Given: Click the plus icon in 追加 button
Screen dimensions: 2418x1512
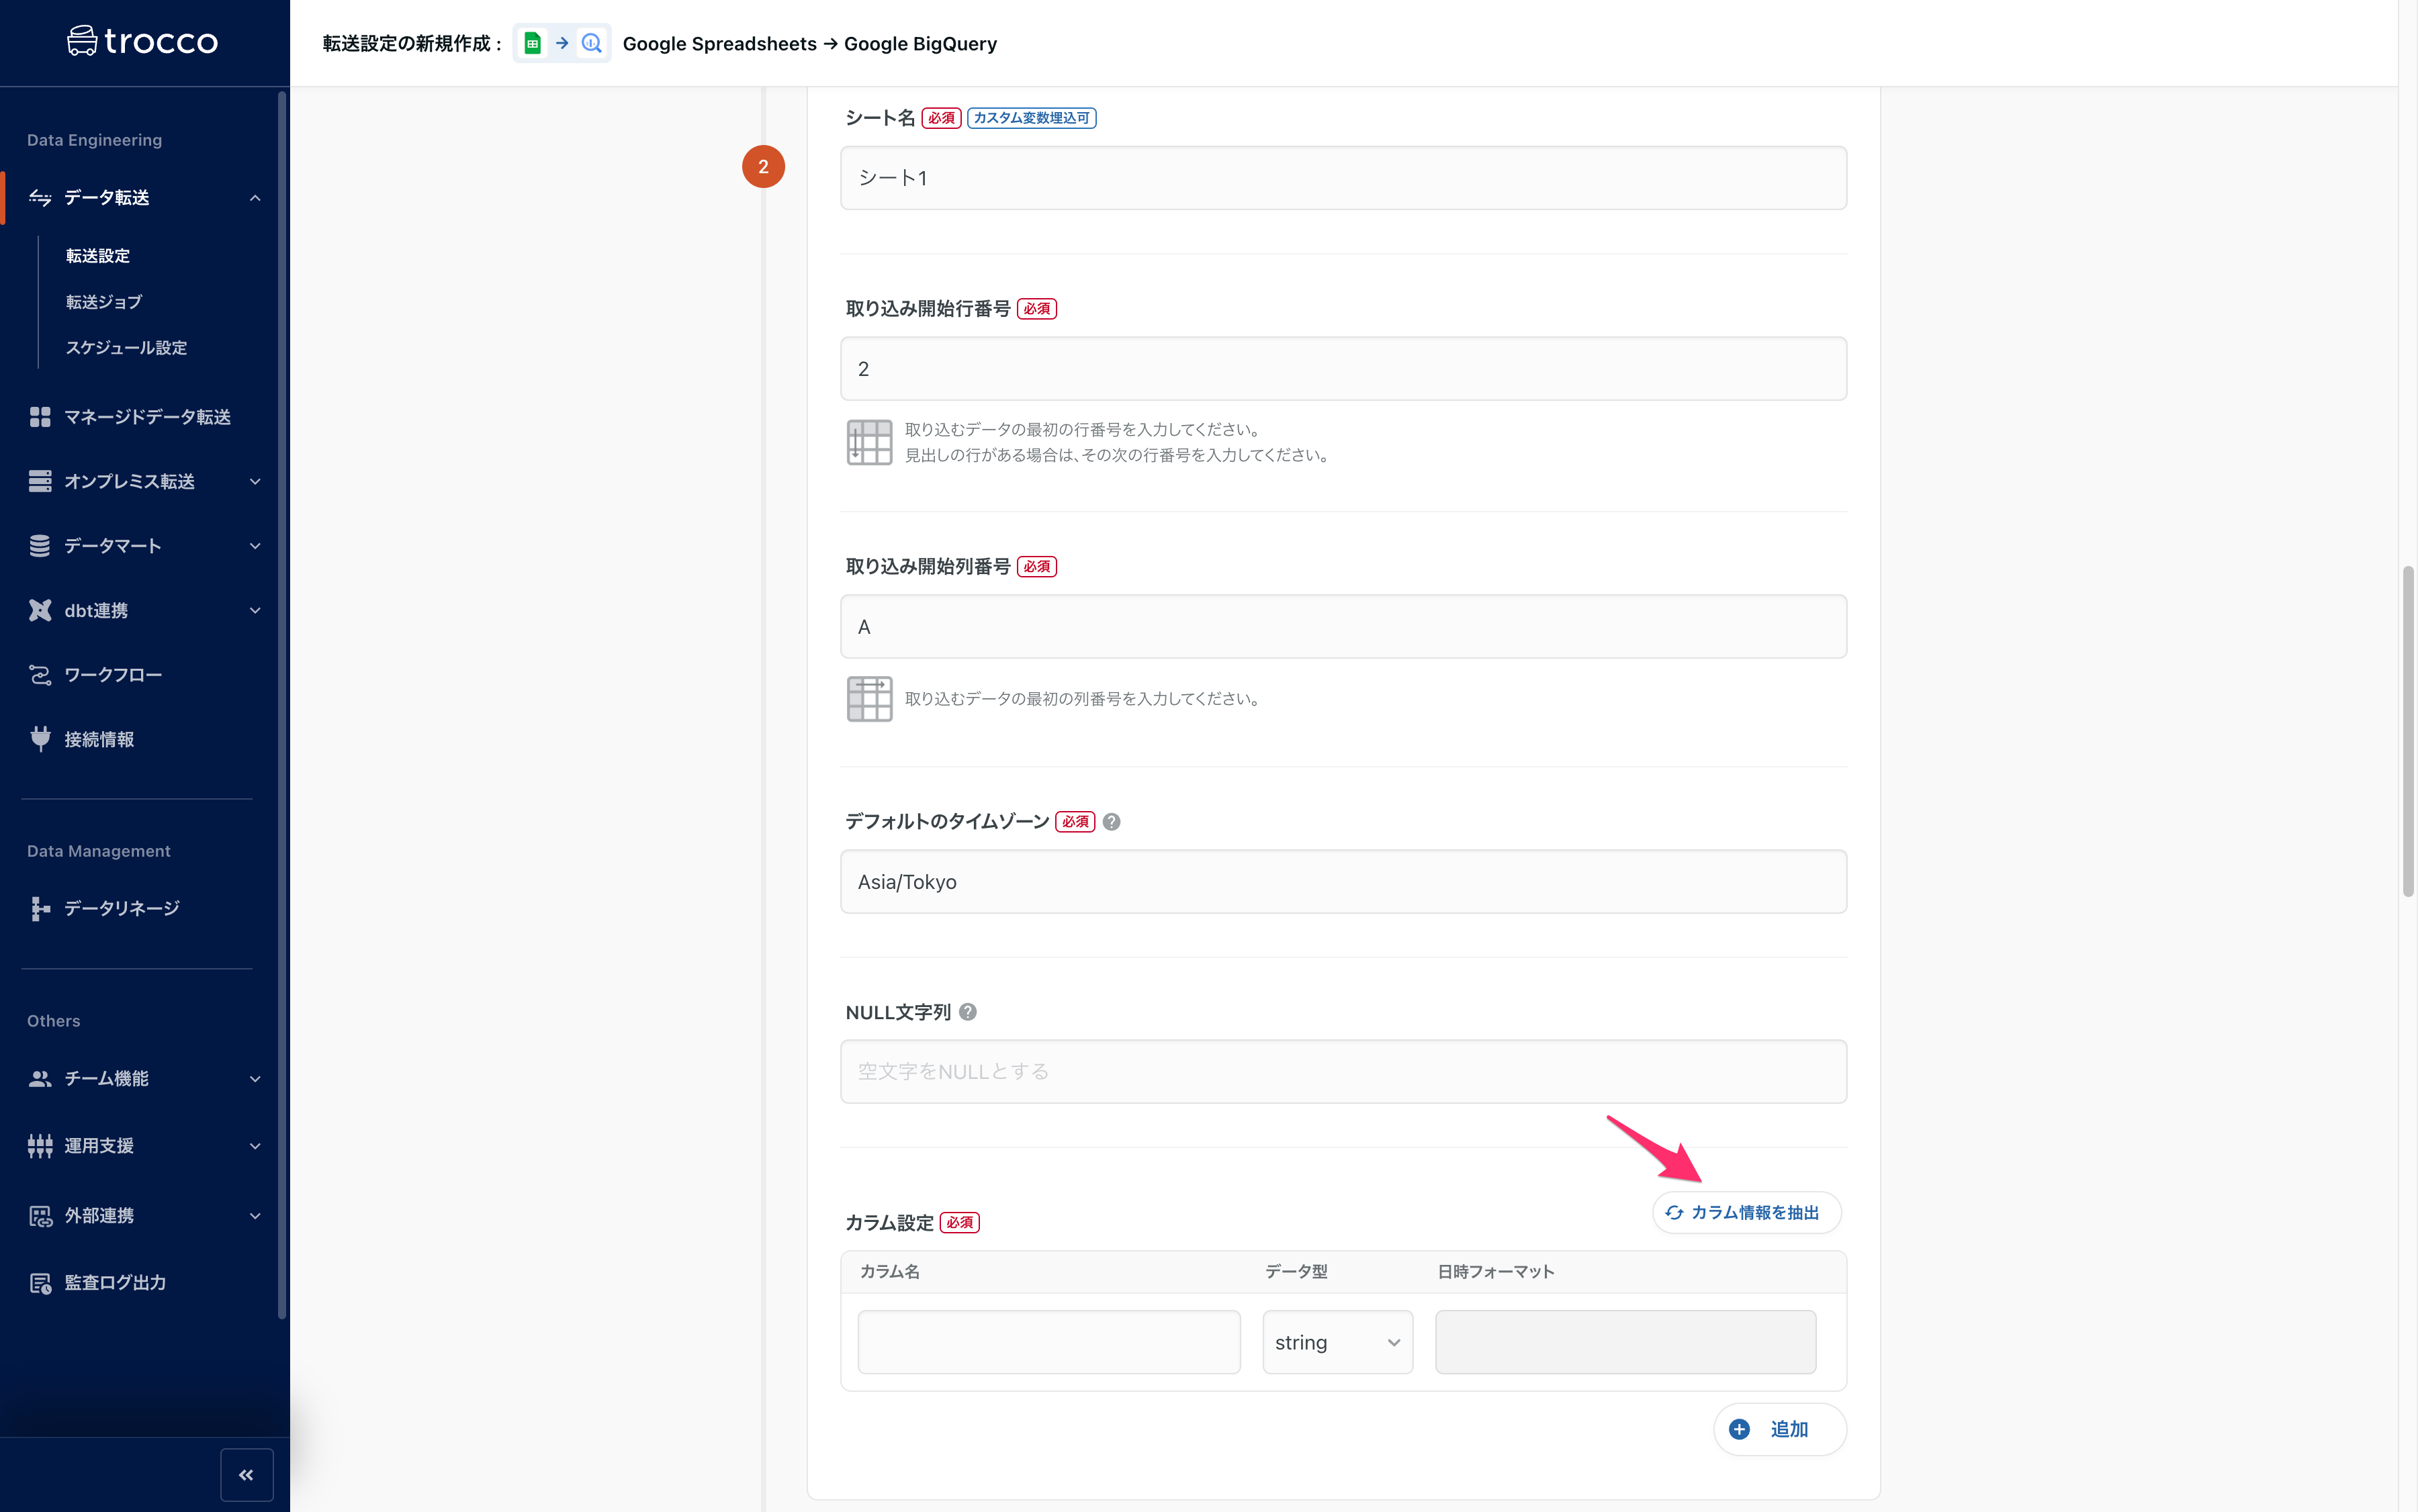Looking at the screenshot, I should click(1740, 1430).
